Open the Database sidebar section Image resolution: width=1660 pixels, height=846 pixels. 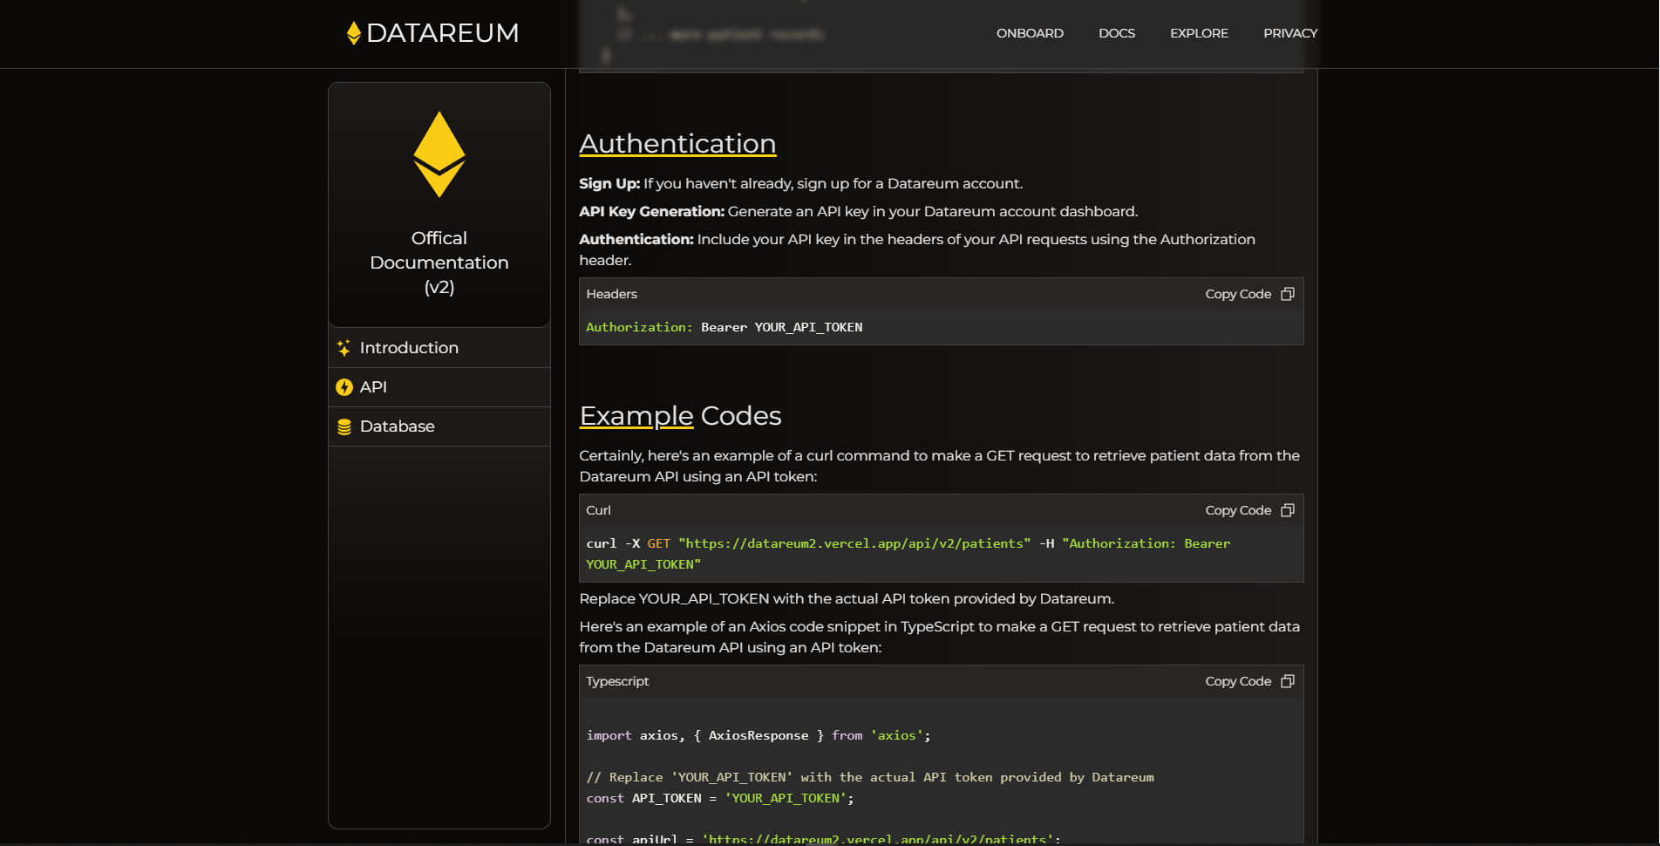point(439,426)
